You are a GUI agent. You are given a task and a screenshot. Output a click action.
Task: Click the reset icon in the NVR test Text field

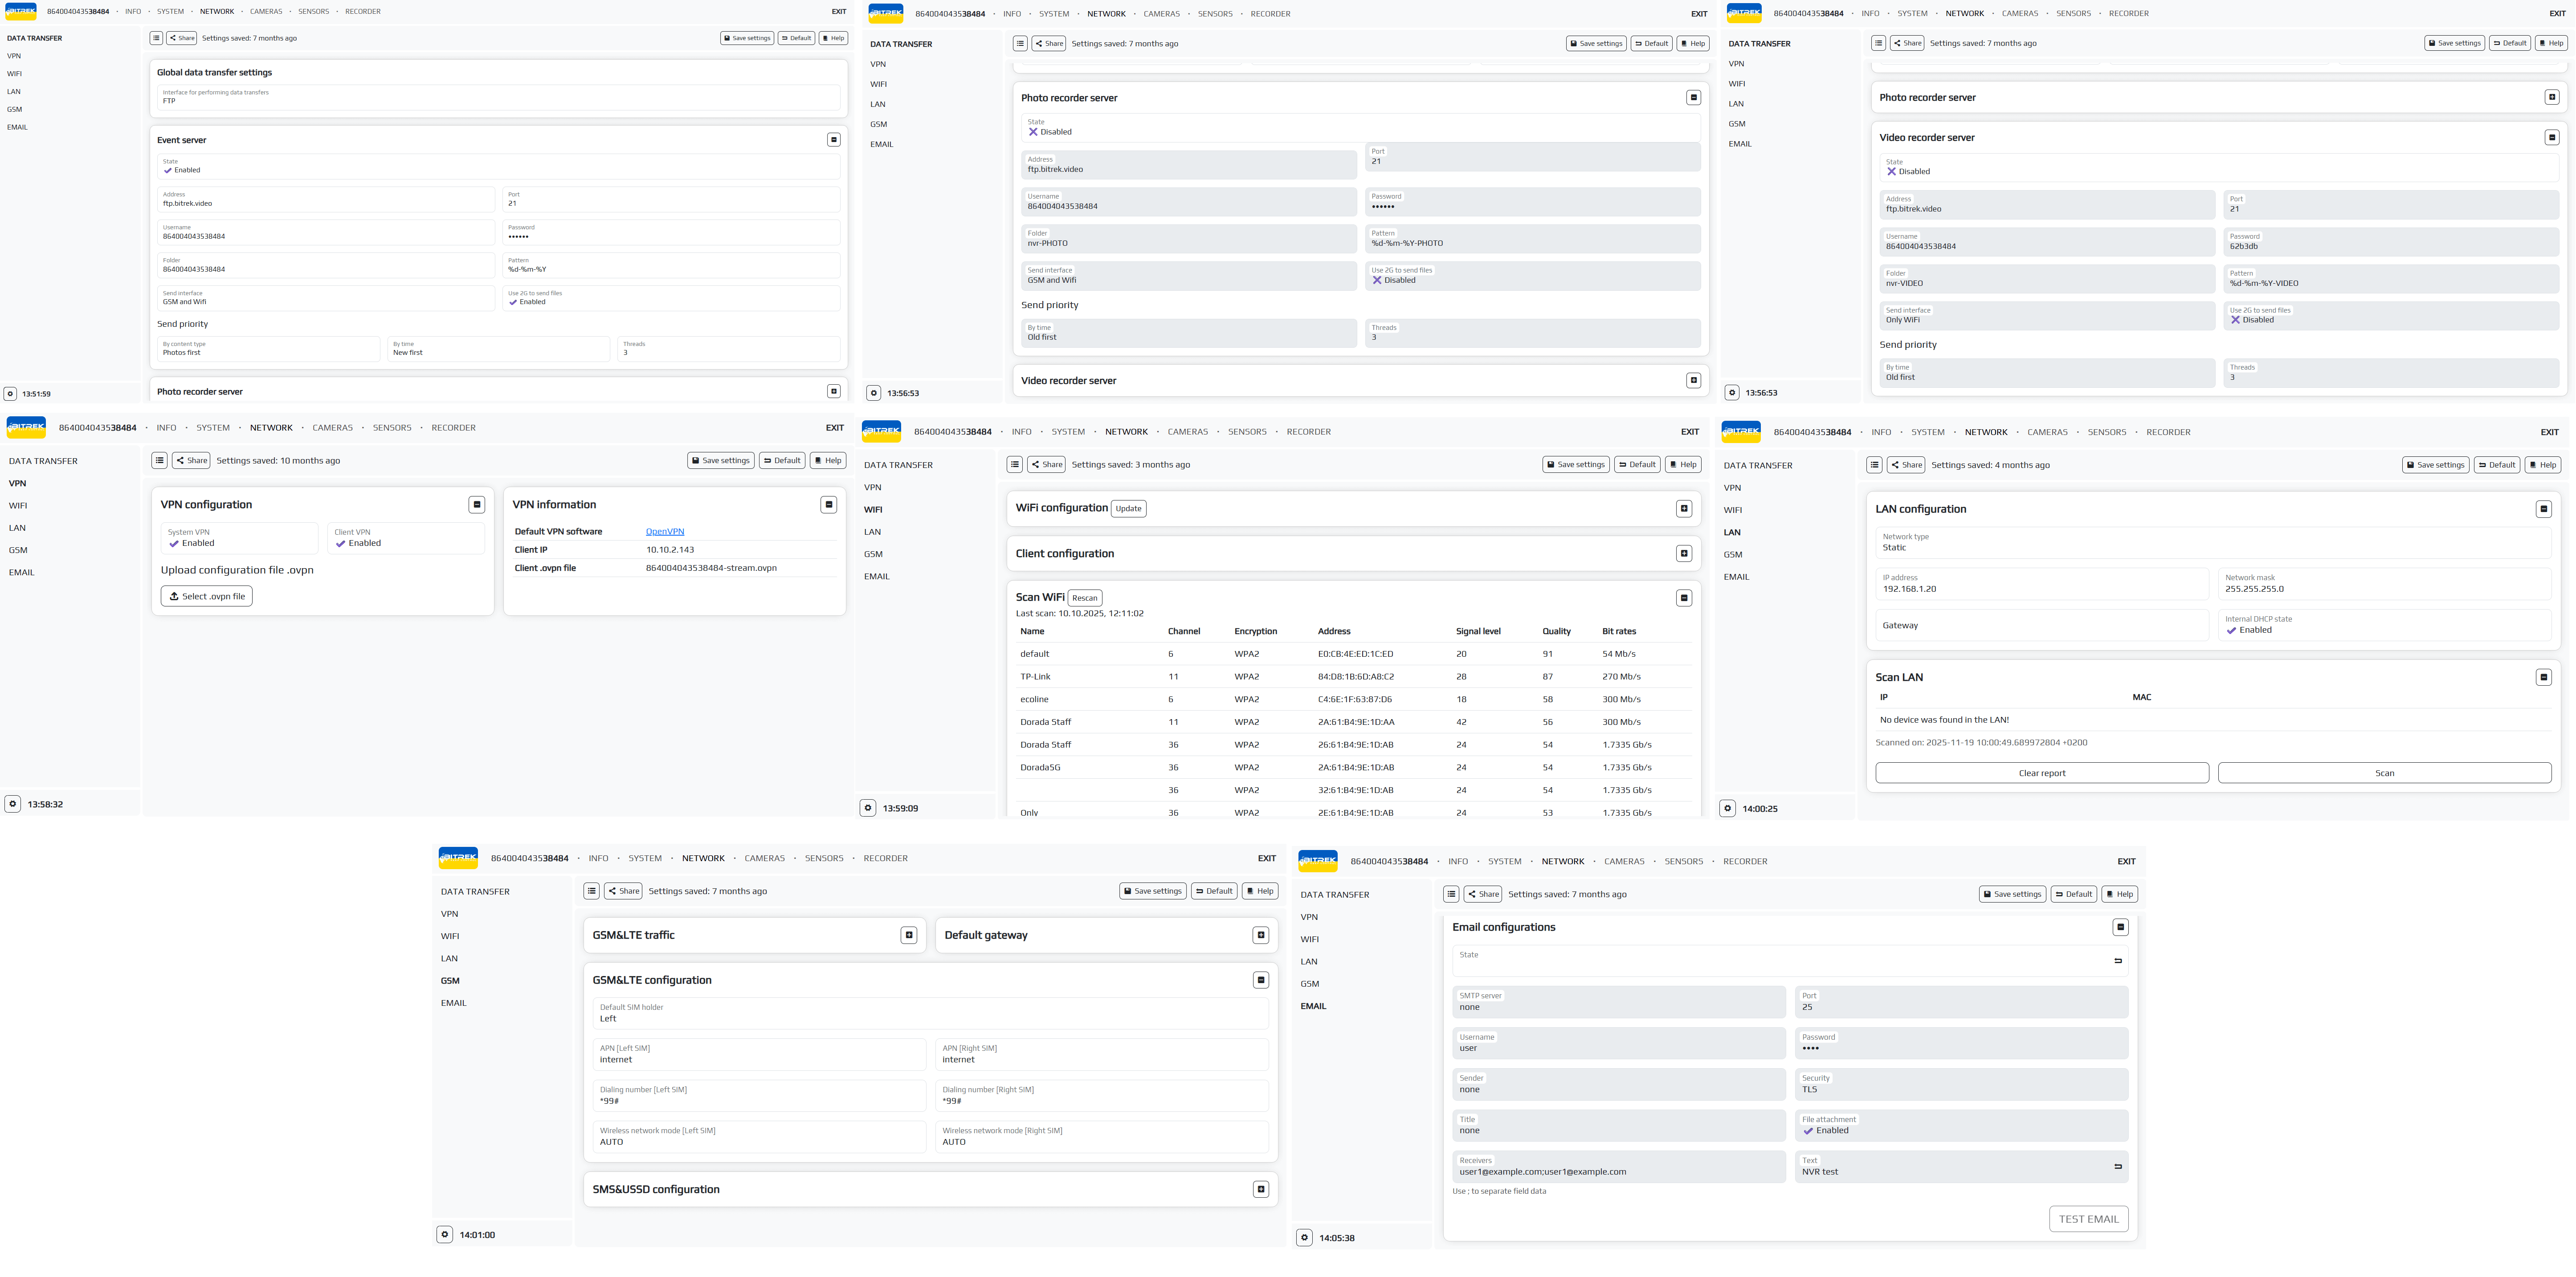[2117, 1167]
